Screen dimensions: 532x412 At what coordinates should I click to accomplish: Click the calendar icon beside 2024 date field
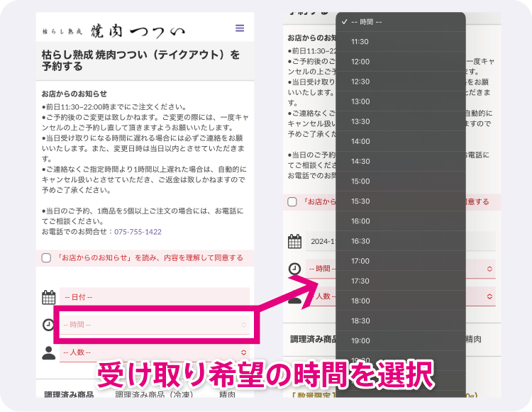pyautogui.click(x=294, y=242)
